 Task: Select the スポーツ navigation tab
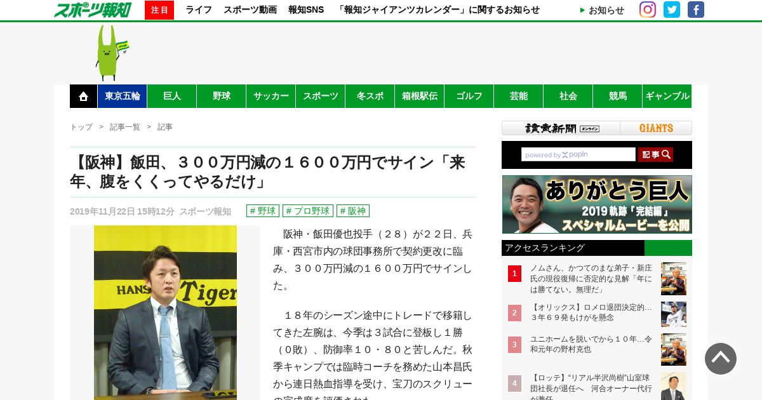click(x=321, y=96)
